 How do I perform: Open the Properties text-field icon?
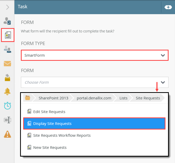(x=7, y=120)
